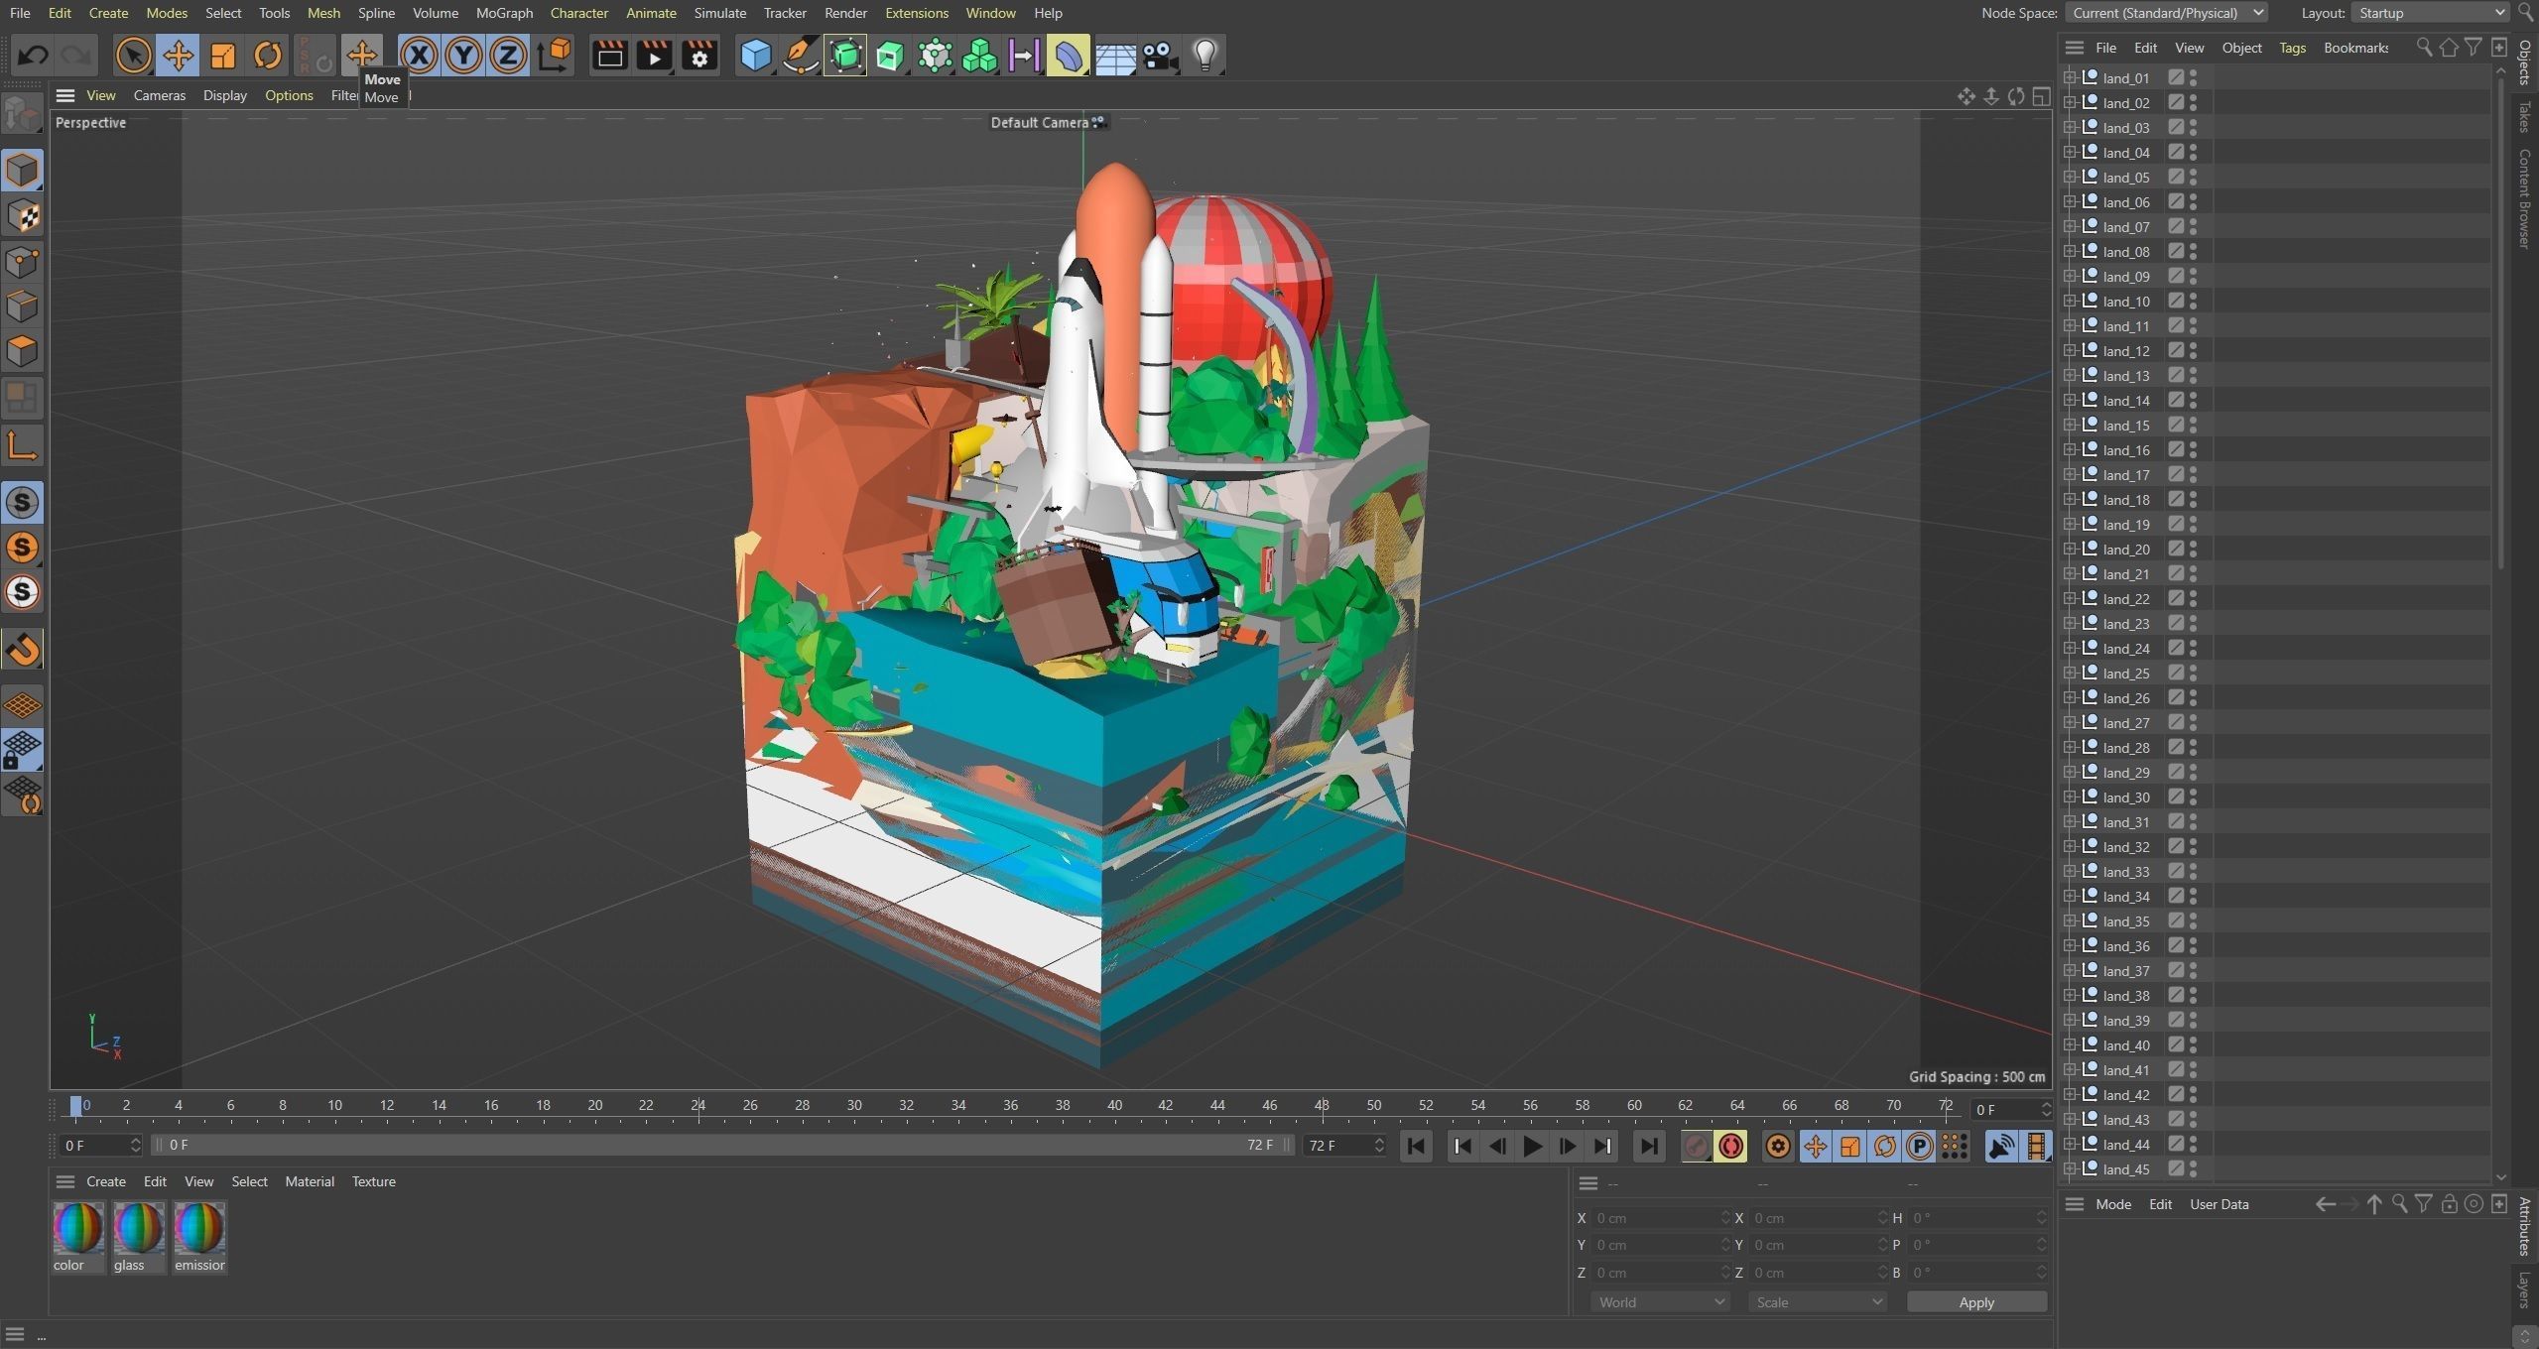Image resolution: width=2539 pixels, height=1349 pixels.
Task: Select the Spline Pen tool
Action: click(800, 55)
